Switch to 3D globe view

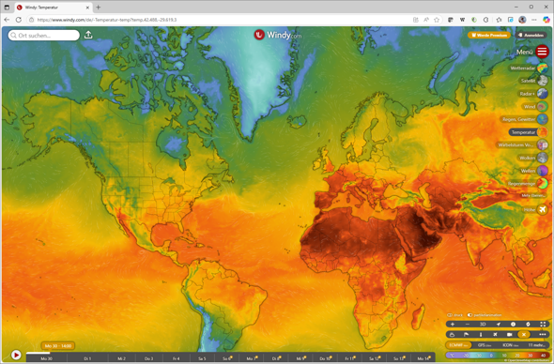483,324
